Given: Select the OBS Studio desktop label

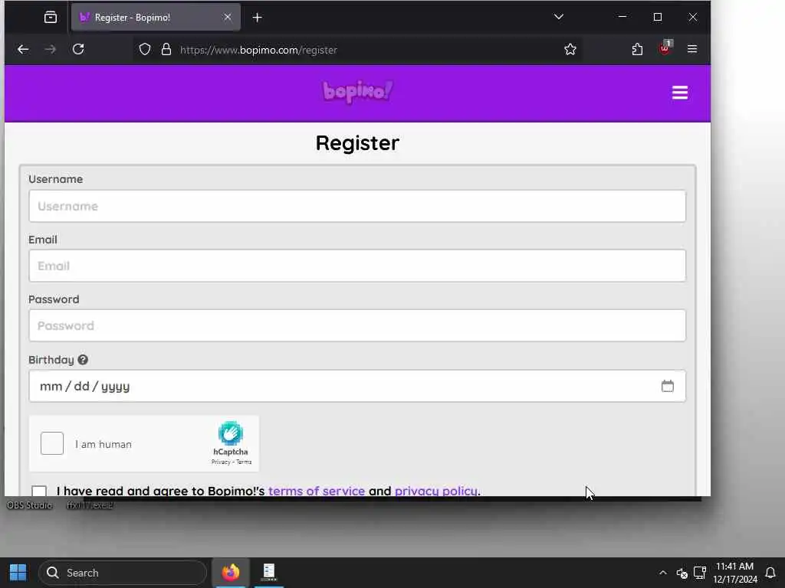Looking at the screenshot, I should pos(30,505).
